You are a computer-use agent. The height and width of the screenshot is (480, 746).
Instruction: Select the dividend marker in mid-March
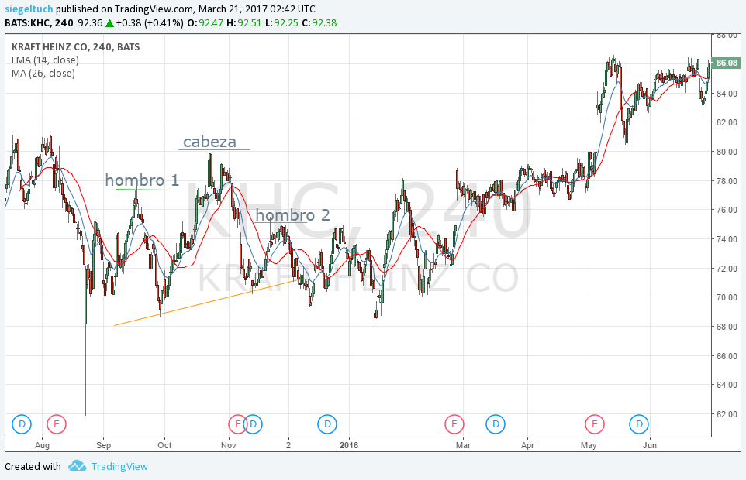point(496,424)
